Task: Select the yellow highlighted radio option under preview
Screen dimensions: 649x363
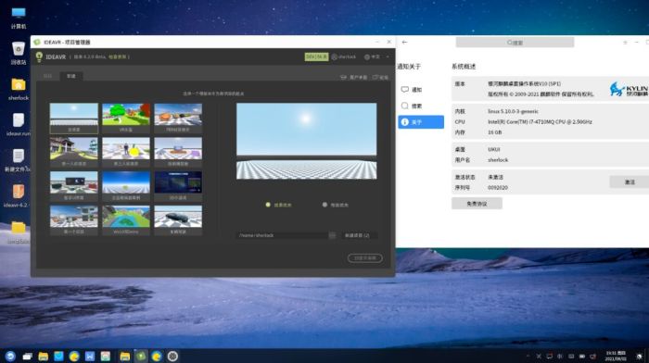Action: (268, 205)
